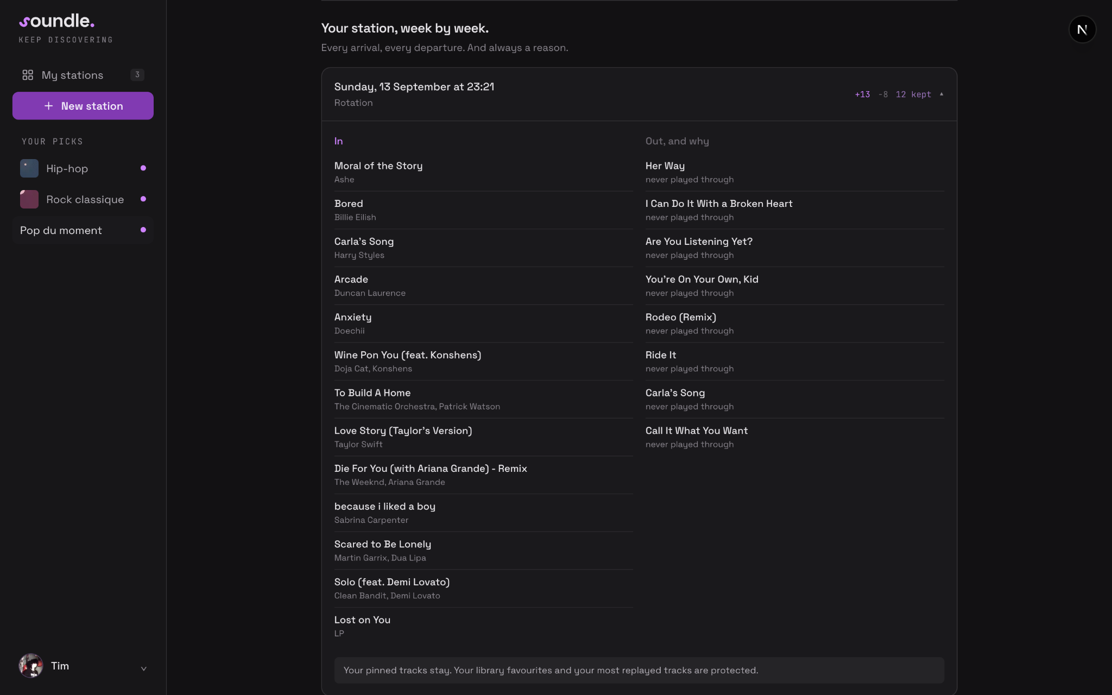Click the -8 removed count
This screenshot has width=1112, height=695.
pyautogui.click(x=883, y=94)
